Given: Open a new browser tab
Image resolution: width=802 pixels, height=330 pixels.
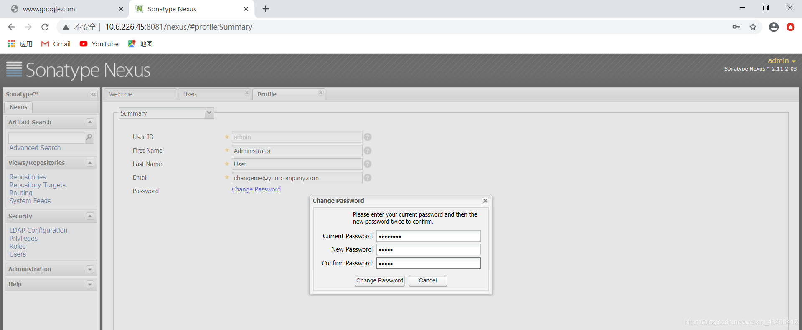Looking at the screenshot, I should (266, 9).
